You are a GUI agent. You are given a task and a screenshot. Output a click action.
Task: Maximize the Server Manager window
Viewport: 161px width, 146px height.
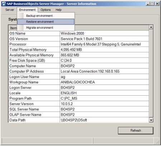click(x=152, y=4)
